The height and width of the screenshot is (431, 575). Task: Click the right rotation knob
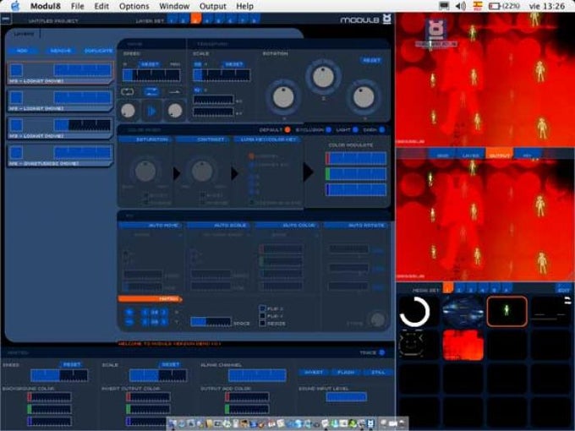(x=363, y=97)
